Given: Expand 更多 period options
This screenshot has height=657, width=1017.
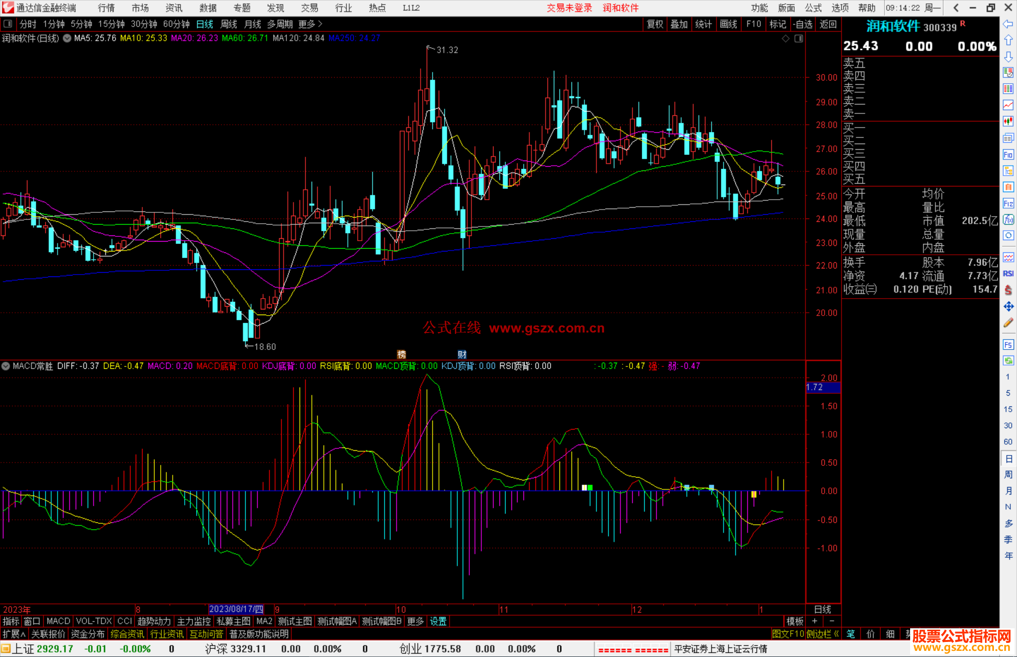Looking at the screenshot, I should pos(310,24).
